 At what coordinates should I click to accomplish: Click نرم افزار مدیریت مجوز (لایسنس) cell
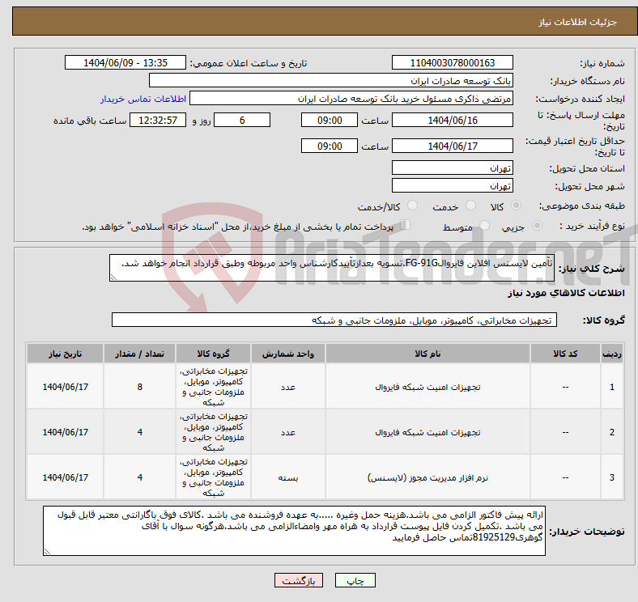pos(427,477)
